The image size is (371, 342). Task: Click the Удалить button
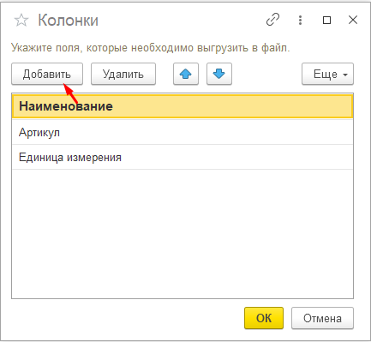123,74
